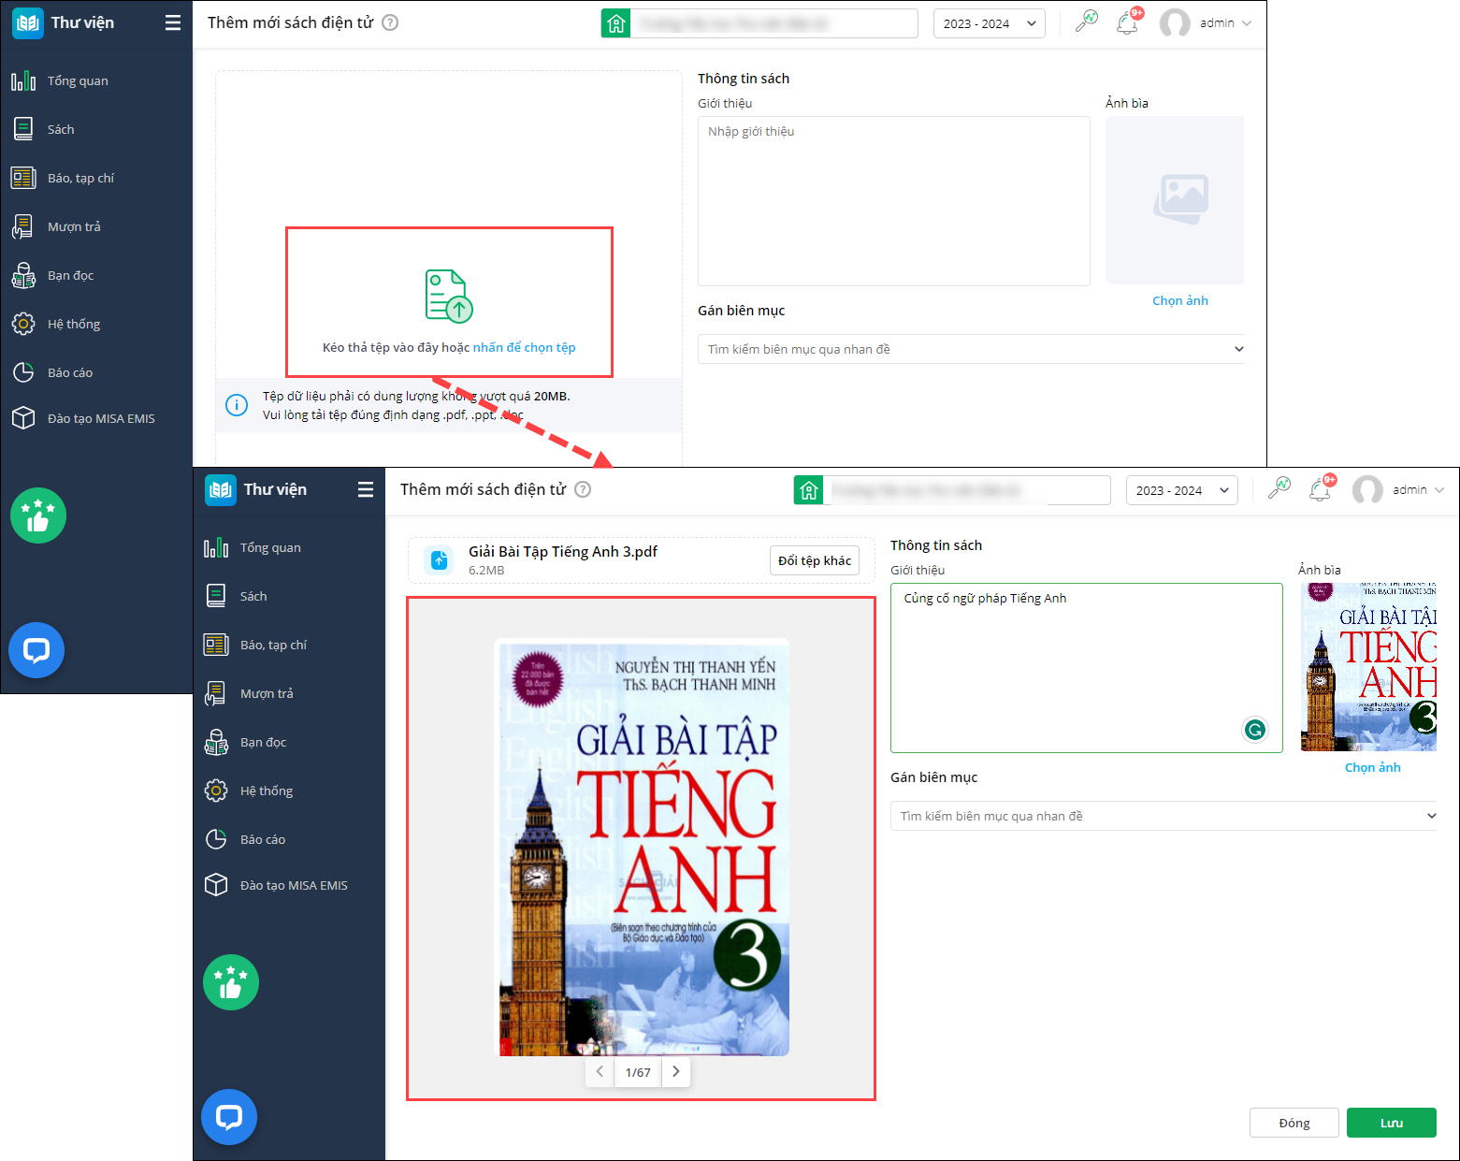Click Sách book icon in back window
The height and width of the screenshot is (1161, 1460).
(23, 129)
